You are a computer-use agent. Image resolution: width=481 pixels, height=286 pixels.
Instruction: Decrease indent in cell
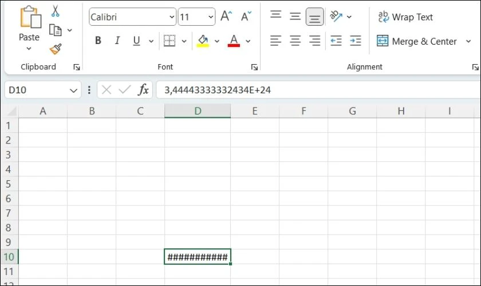tap(336, 41)
